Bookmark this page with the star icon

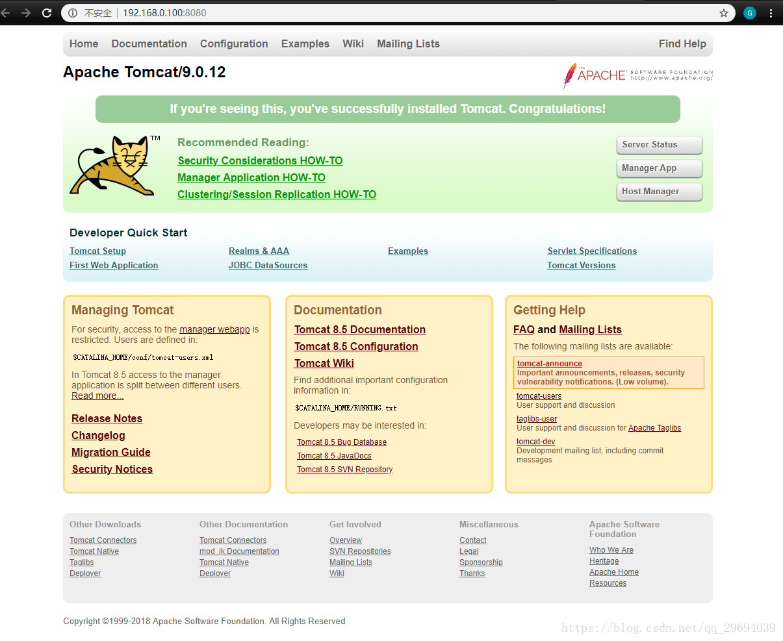pos(724,13)
